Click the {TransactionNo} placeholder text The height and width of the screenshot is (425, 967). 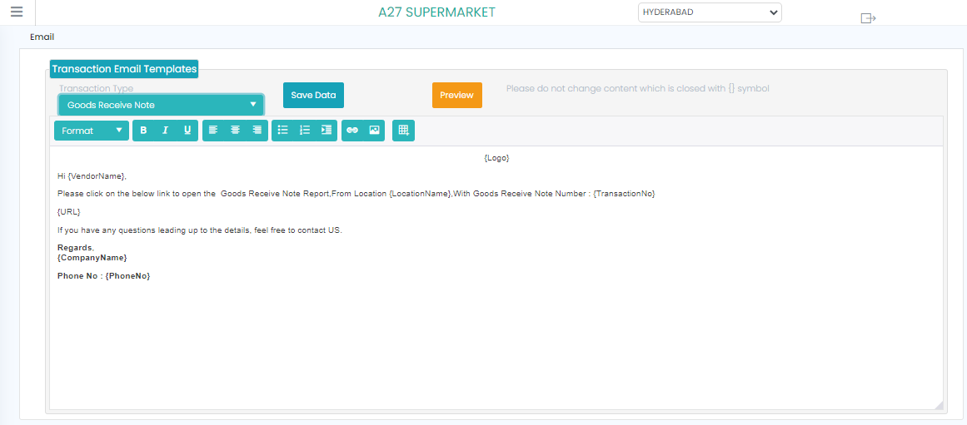pyautogui.click(x=624, y=194)
